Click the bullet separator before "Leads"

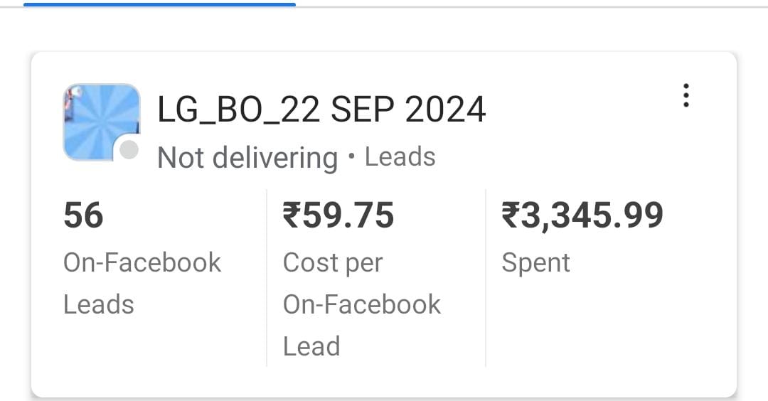[x=351, y=156]
